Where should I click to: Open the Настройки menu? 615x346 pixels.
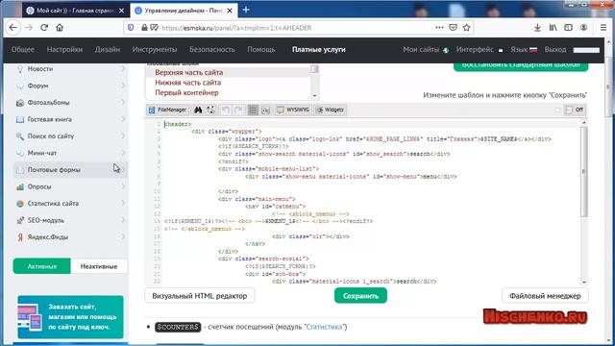[64, 50]
